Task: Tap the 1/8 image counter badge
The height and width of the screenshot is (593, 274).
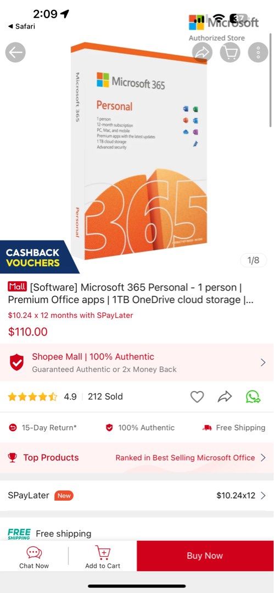Action: [x=254, y=260]
